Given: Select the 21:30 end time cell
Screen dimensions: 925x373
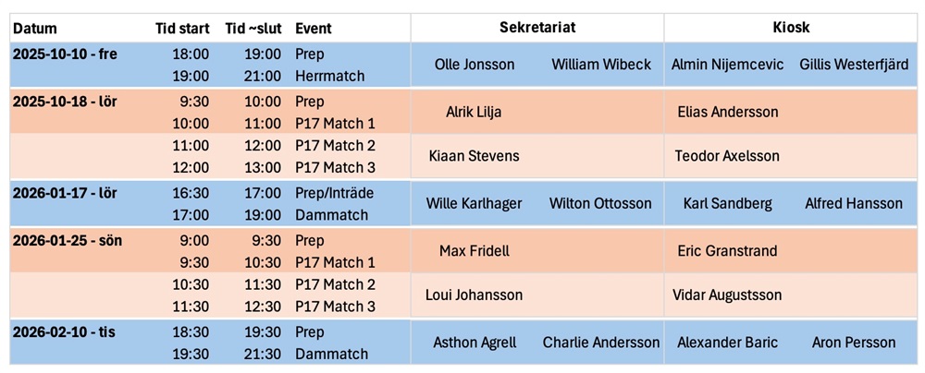Looking at the screenshot, I should pos(263,355).
